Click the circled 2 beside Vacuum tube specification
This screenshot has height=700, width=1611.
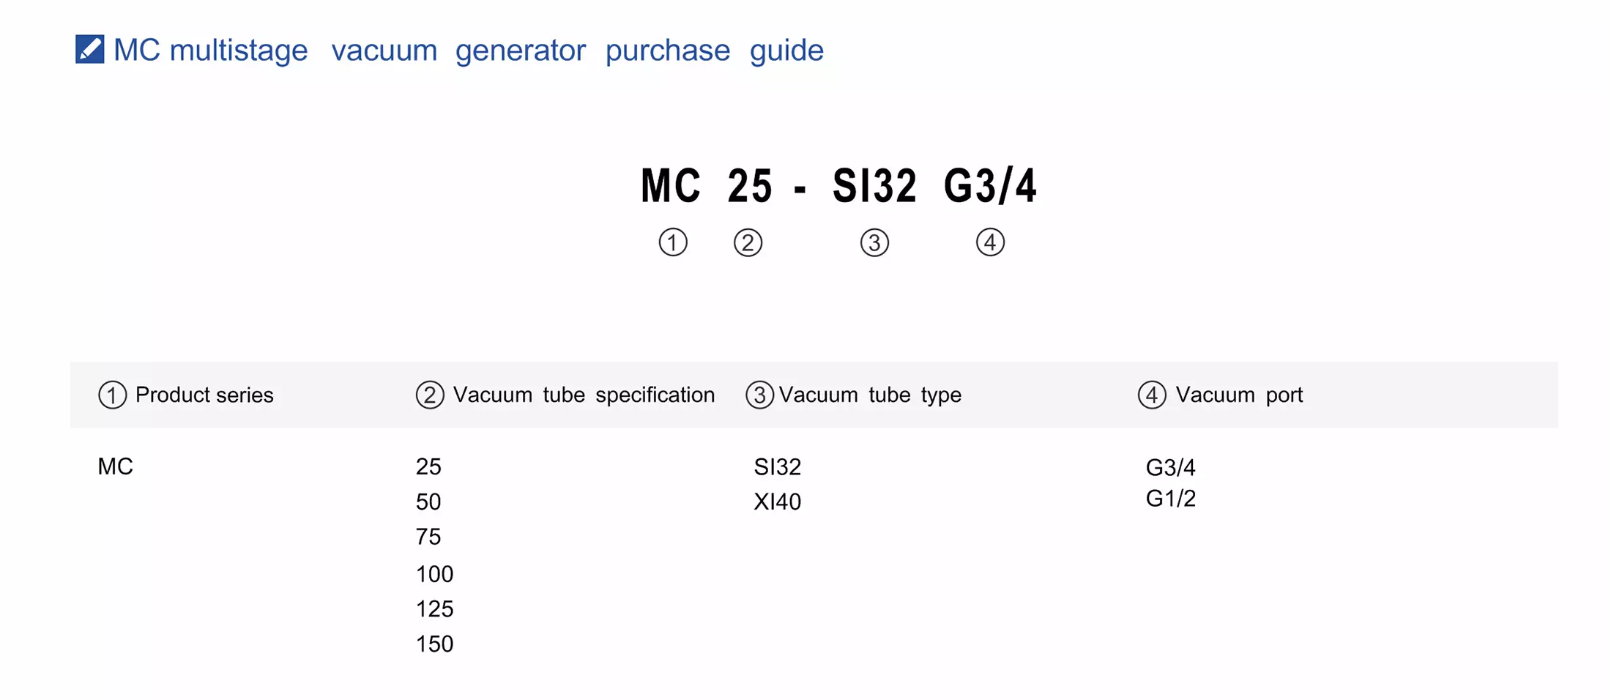[x=430, y=395]
